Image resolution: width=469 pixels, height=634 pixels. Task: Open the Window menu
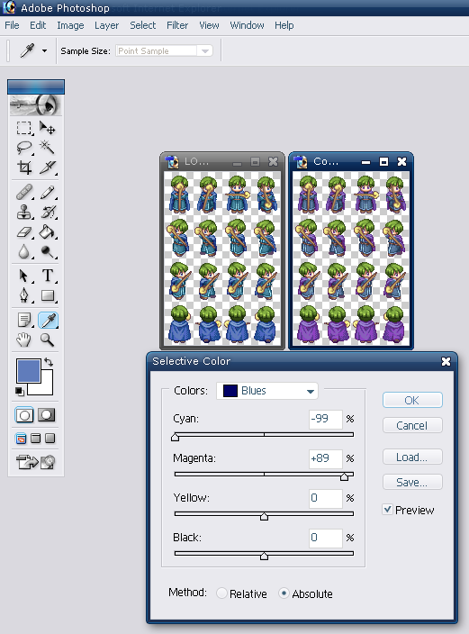tap(247, 25)
